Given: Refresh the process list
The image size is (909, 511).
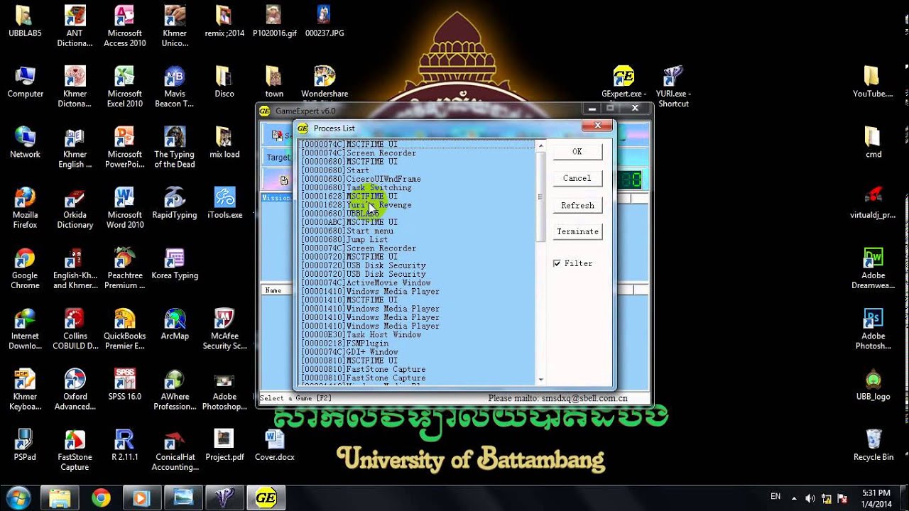Looking at the screenshot, I should (577, 205).
